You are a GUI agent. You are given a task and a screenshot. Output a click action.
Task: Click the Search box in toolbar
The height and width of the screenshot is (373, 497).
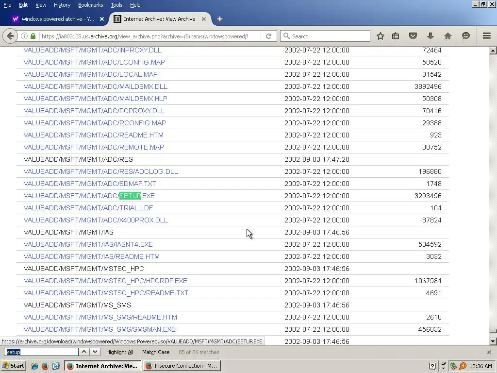(325, 36)
